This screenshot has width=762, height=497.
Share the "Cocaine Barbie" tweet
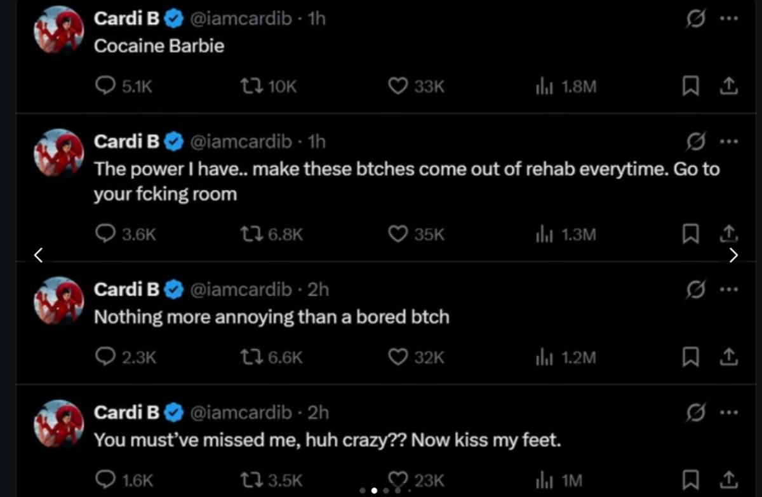point(730,86)
